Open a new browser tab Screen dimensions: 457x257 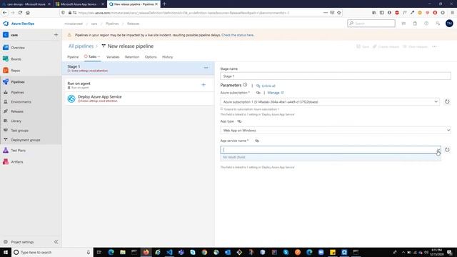pos(164,4)
